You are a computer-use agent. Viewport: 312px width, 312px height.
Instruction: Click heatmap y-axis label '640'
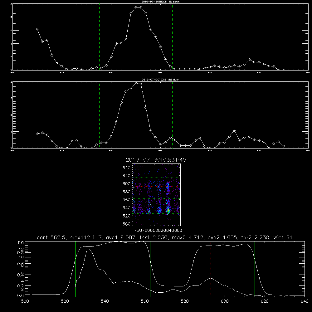[x=127, y=168]
